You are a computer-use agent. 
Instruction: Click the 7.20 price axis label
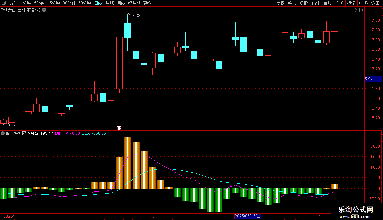coord(376,20)
